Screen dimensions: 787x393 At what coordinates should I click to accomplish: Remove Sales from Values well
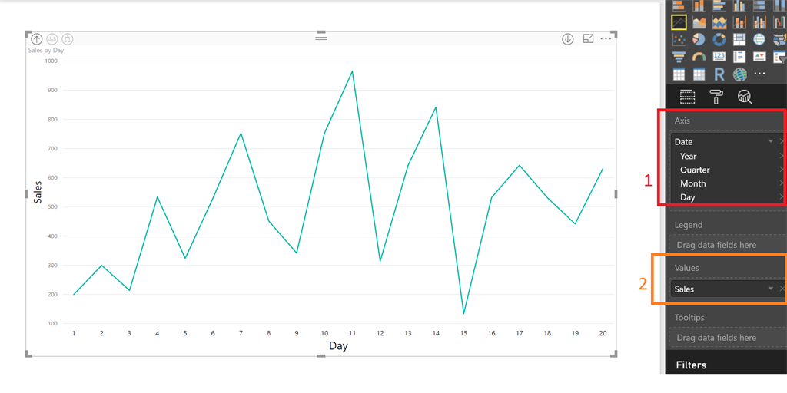tap(782, 289)
